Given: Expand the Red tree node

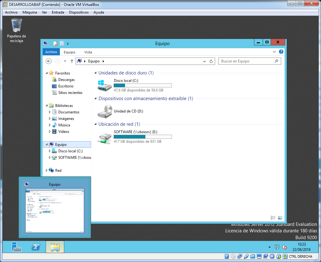Looking at the screenshot, I should (x=47, y=171).
